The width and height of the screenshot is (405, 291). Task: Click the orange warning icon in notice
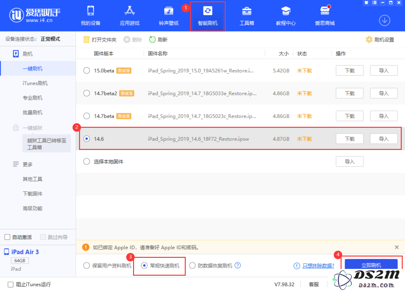pyautogui.click(x=86, y=247)
